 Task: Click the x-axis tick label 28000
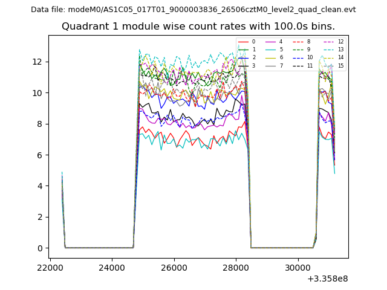click(235, 266)
